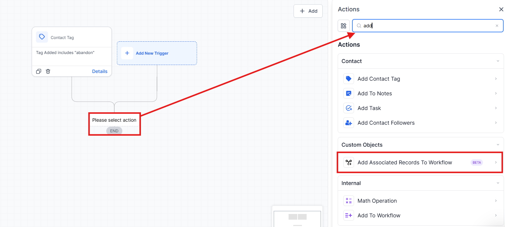
Task: Duplicate the Contact Tag trigger
Action: (x=39, y=71)
